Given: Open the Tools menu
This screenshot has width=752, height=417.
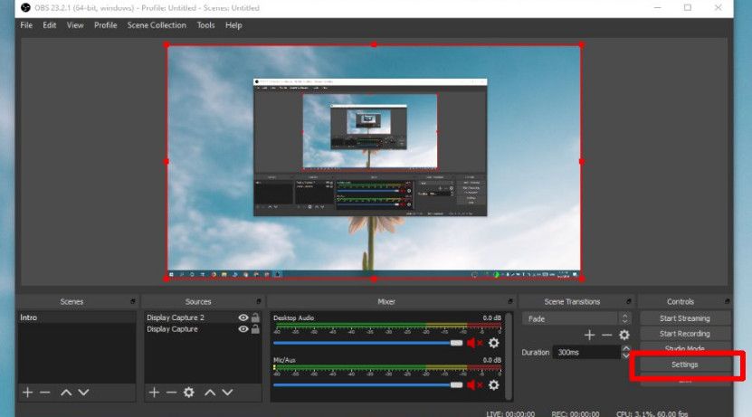Looking at the screenshot, I should click(205, 25).
